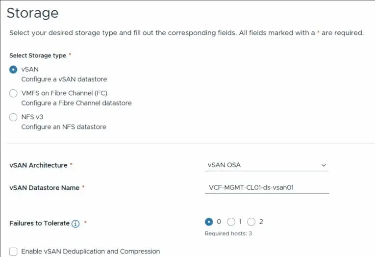Click the Configure a vSAN datastore description
This screenshot has width=375, height=257.
[x=64, y=79]
